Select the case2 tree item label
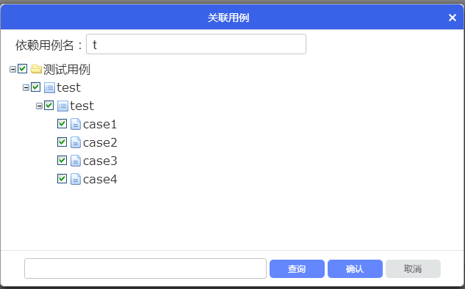This screenshot has height=289, width=465. tap(100, 143)
